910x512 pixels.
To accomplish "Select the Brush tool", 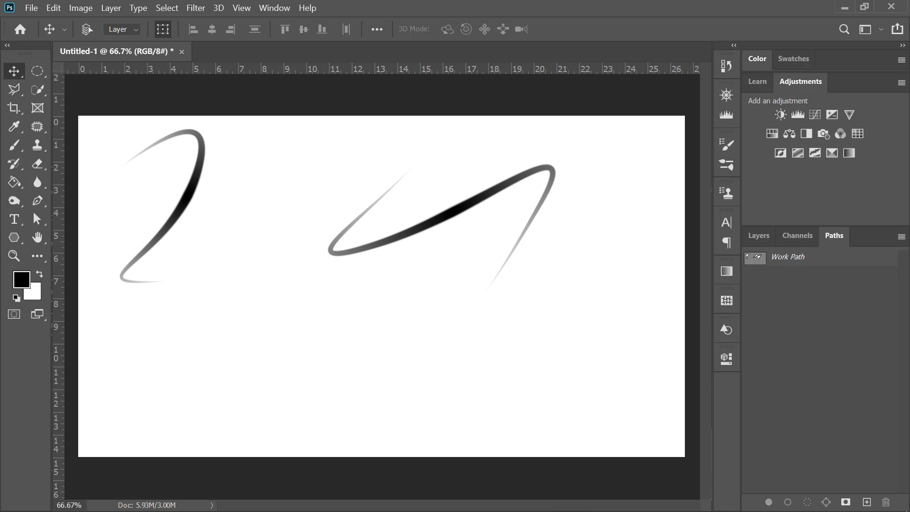I will [14, 145].
